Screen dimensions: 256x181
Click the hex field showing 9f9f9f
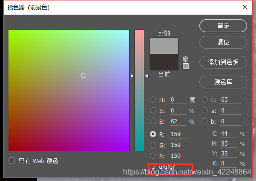pos(175,168)
